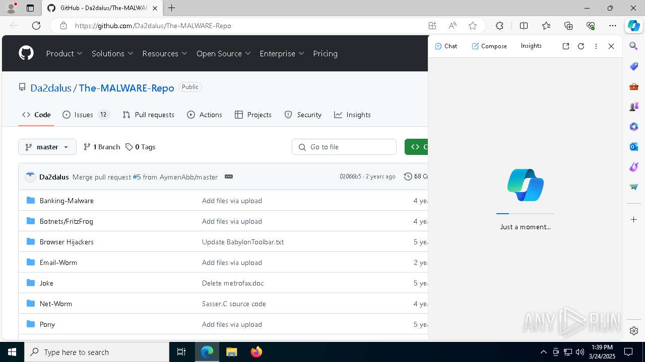
Task: Expand commit message ellipsis button
Action: tap(229, 176)
